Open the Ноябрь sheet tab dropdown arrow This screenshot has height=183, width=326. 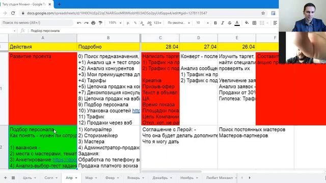pos(197,178)
